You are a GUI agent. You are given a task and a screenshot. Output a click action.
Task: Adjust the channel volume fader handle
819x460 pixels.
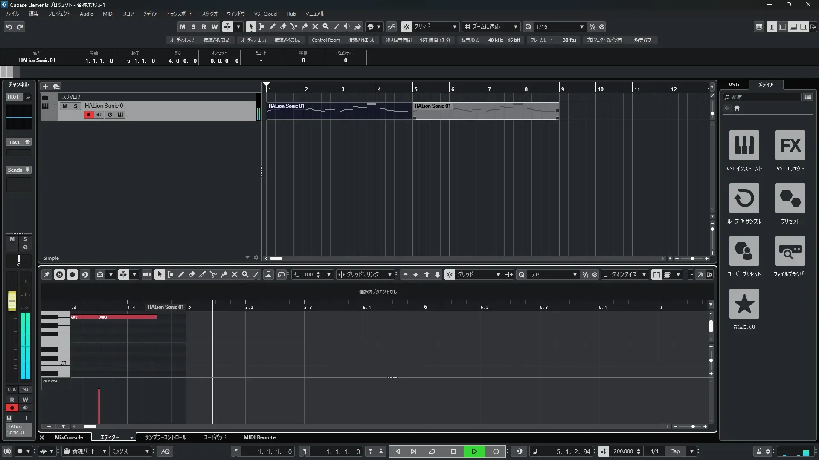pos(12,300)
